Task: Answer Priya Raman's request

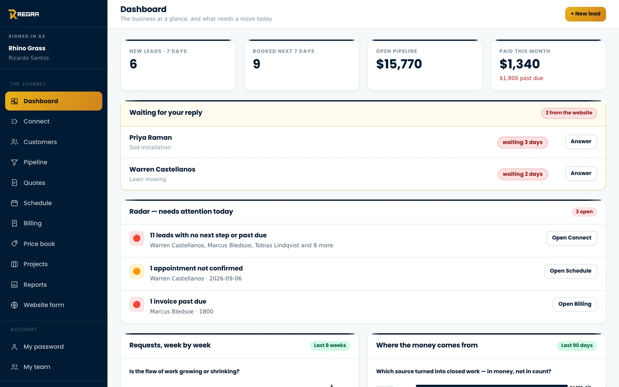Action: [581, 142]
